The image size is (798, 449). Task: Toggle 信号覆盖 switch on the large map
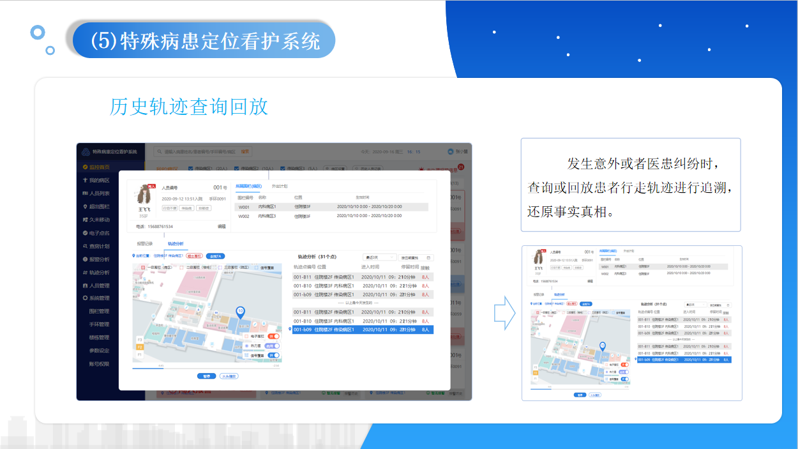(274, 355)
